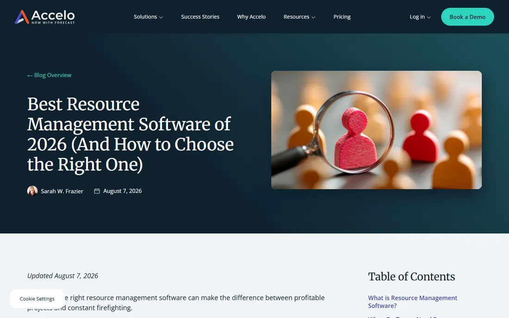Click the Accelo logo
509x318 pixels.
tap(45, 17)
